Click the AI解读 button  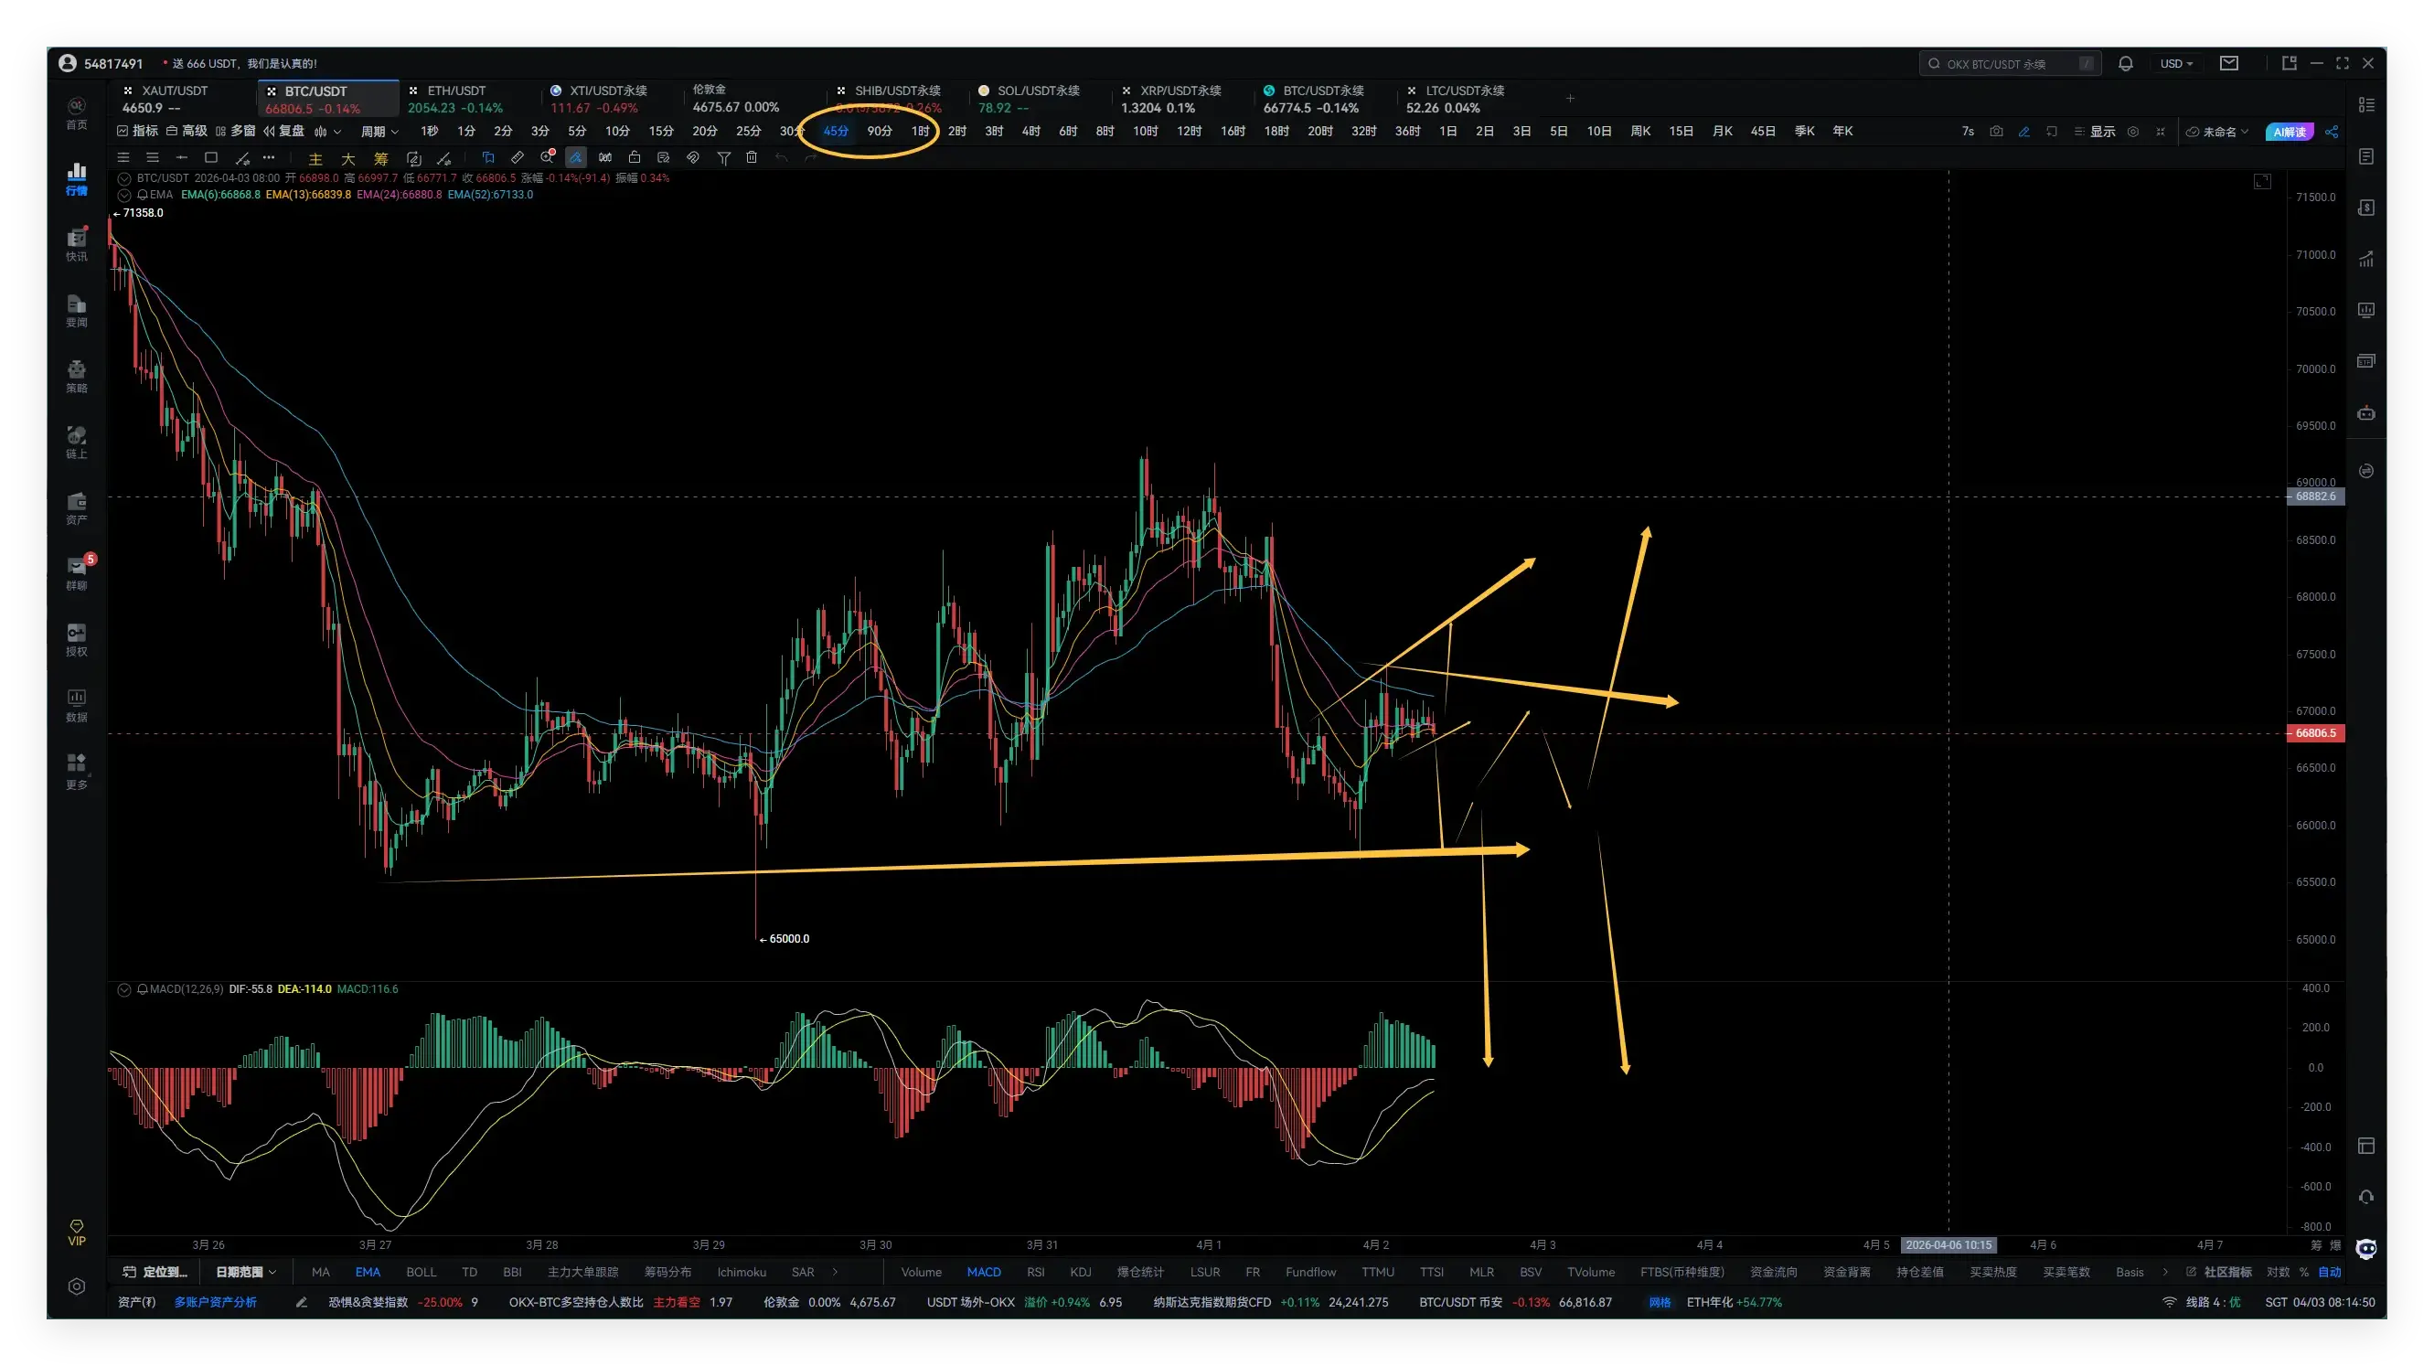(x=2289, y=132)
